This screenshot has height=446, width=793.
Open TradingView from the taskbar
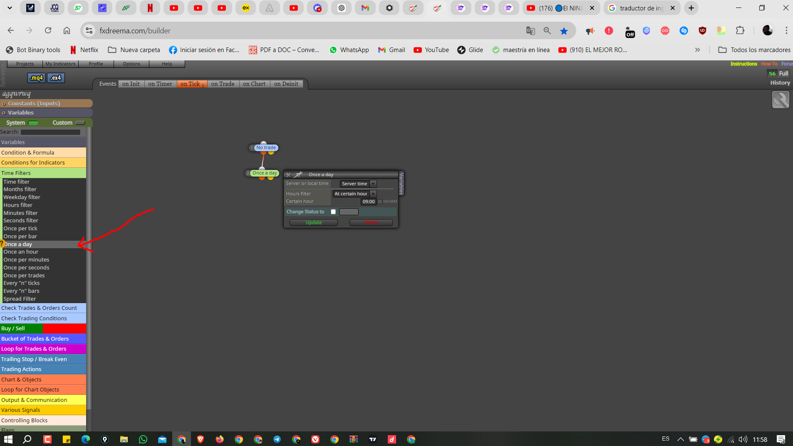point(373,439)
